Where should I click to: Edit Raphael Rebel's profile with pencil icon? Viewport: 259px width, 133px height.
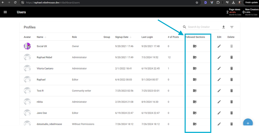click(219, 57)
